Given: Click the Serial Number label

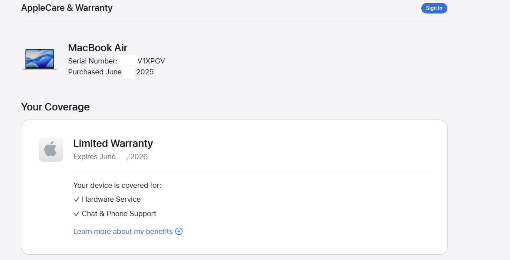Looking at the screenshot, I should click(x=93, y=61).
